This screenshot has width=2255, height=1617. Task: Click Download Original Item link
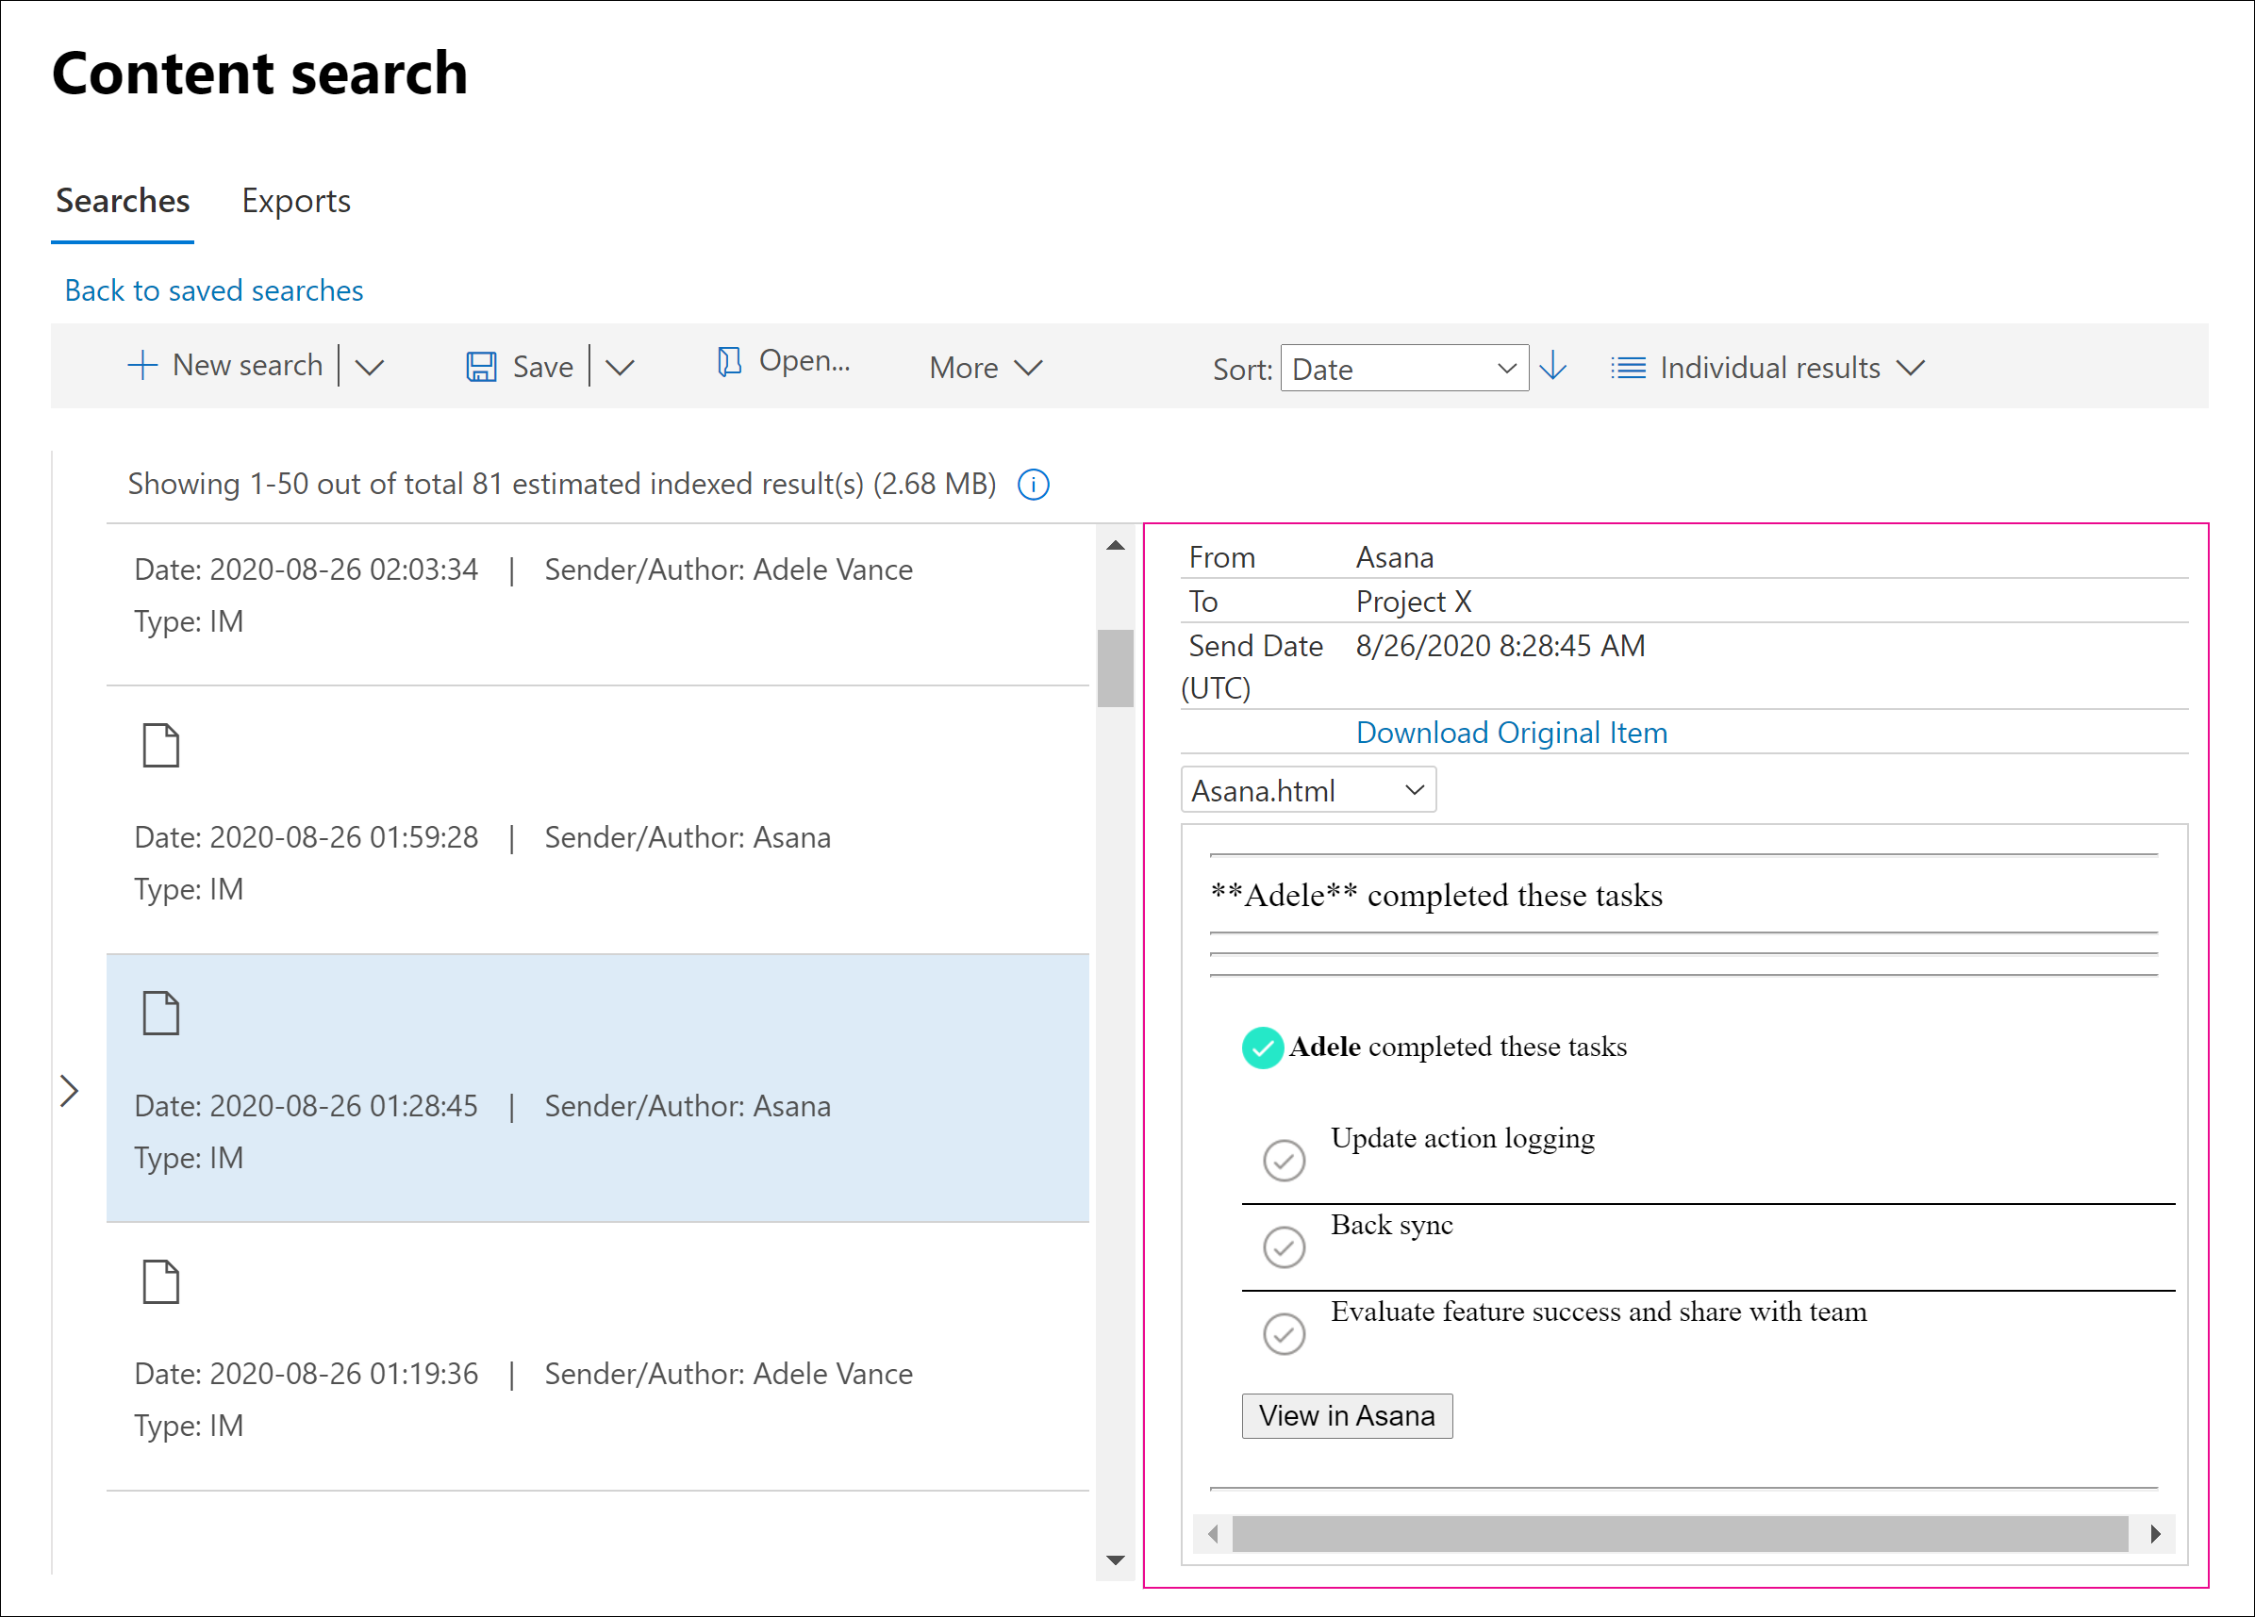(1511, 733)
